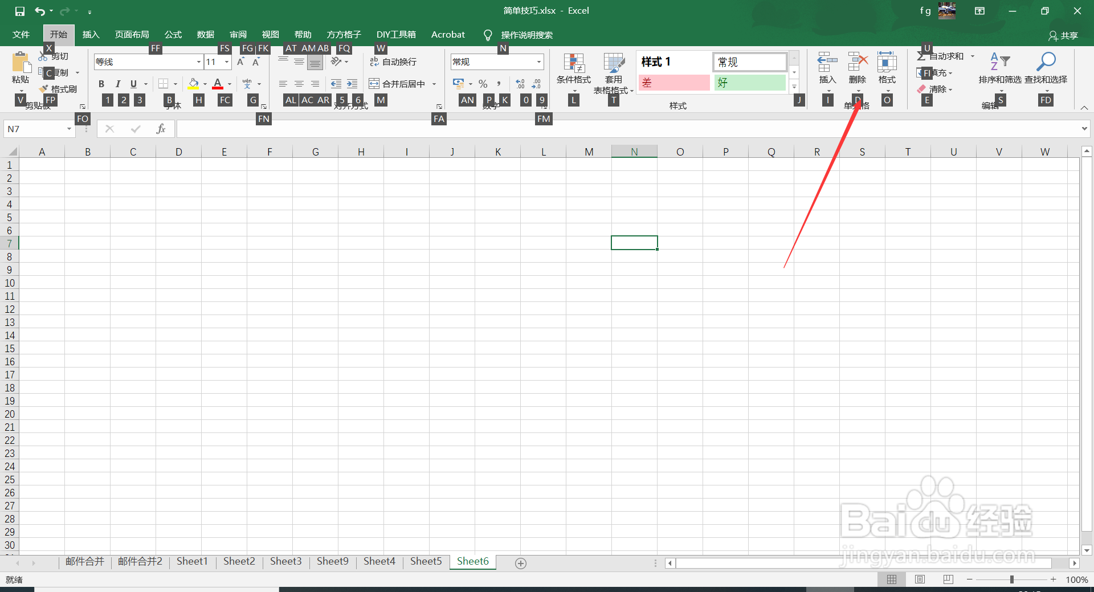1094x592 pixels.
Task: Click Increase Indent icon
Action: [352, 84]
